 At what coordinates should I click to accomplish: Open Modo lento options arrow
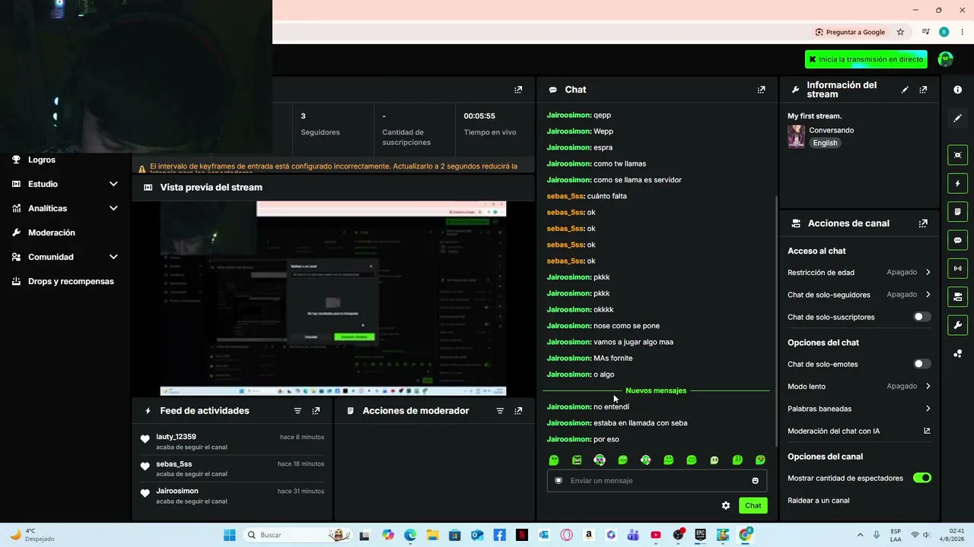tap(928, 386)
